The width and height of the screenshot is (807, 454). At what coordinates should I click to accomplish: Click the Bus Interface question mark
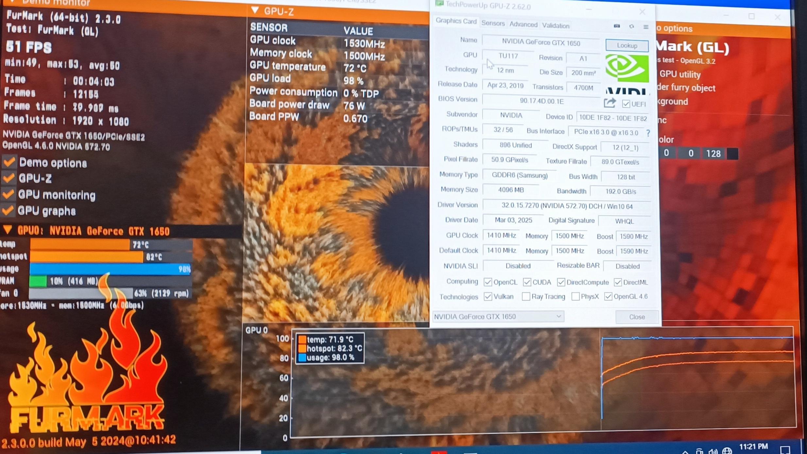[x=648, y=133]
